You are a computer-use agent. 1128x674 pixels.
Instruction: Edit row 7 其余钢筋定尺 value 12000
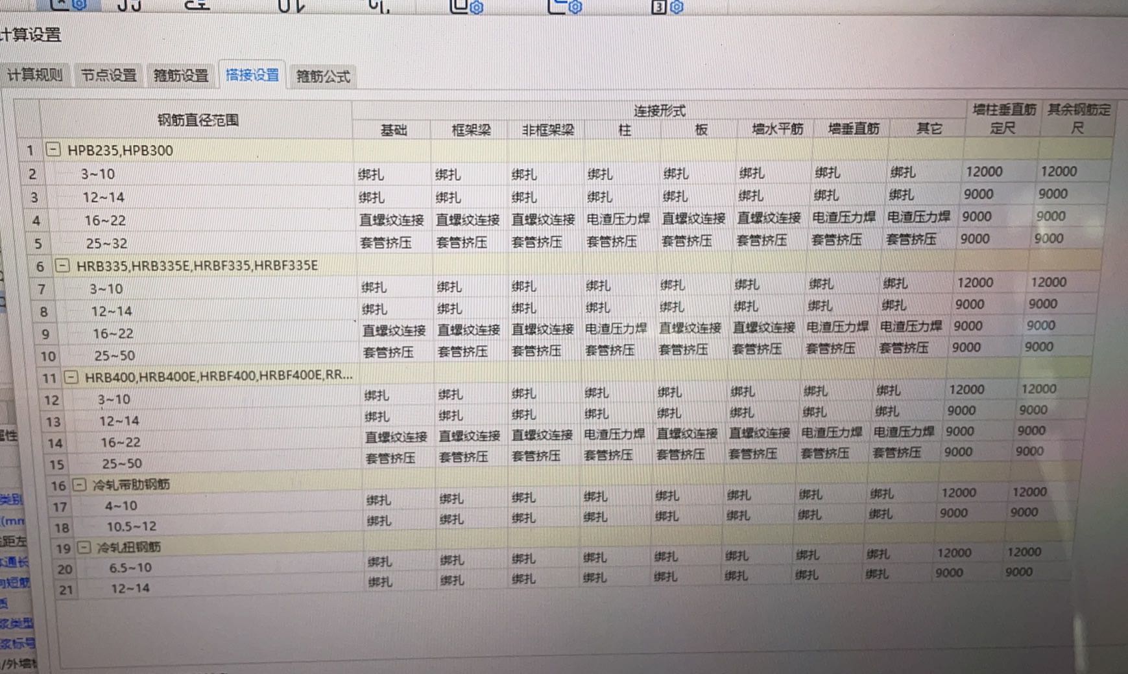tap(1049, 282)
